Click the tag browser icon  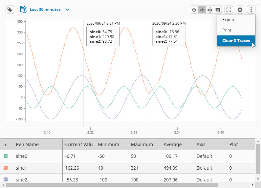click(x=10, y=10)
